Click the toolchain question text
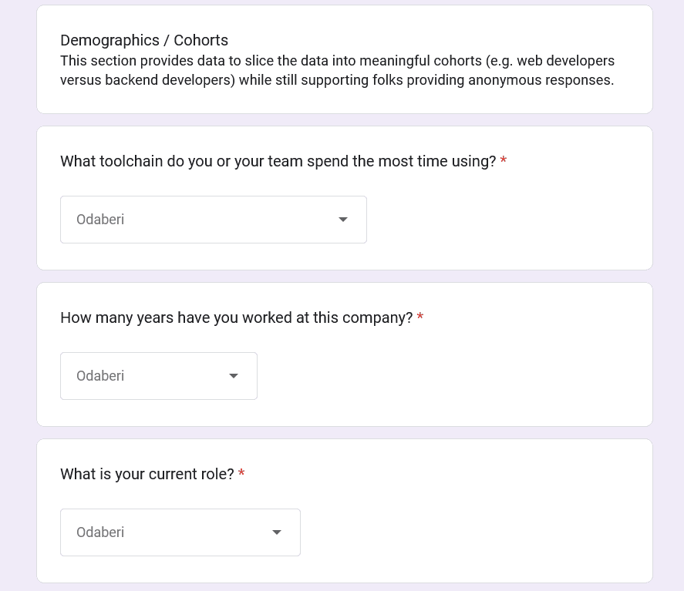The height and width of the screenshot is (591, 684). pos(276,161)
